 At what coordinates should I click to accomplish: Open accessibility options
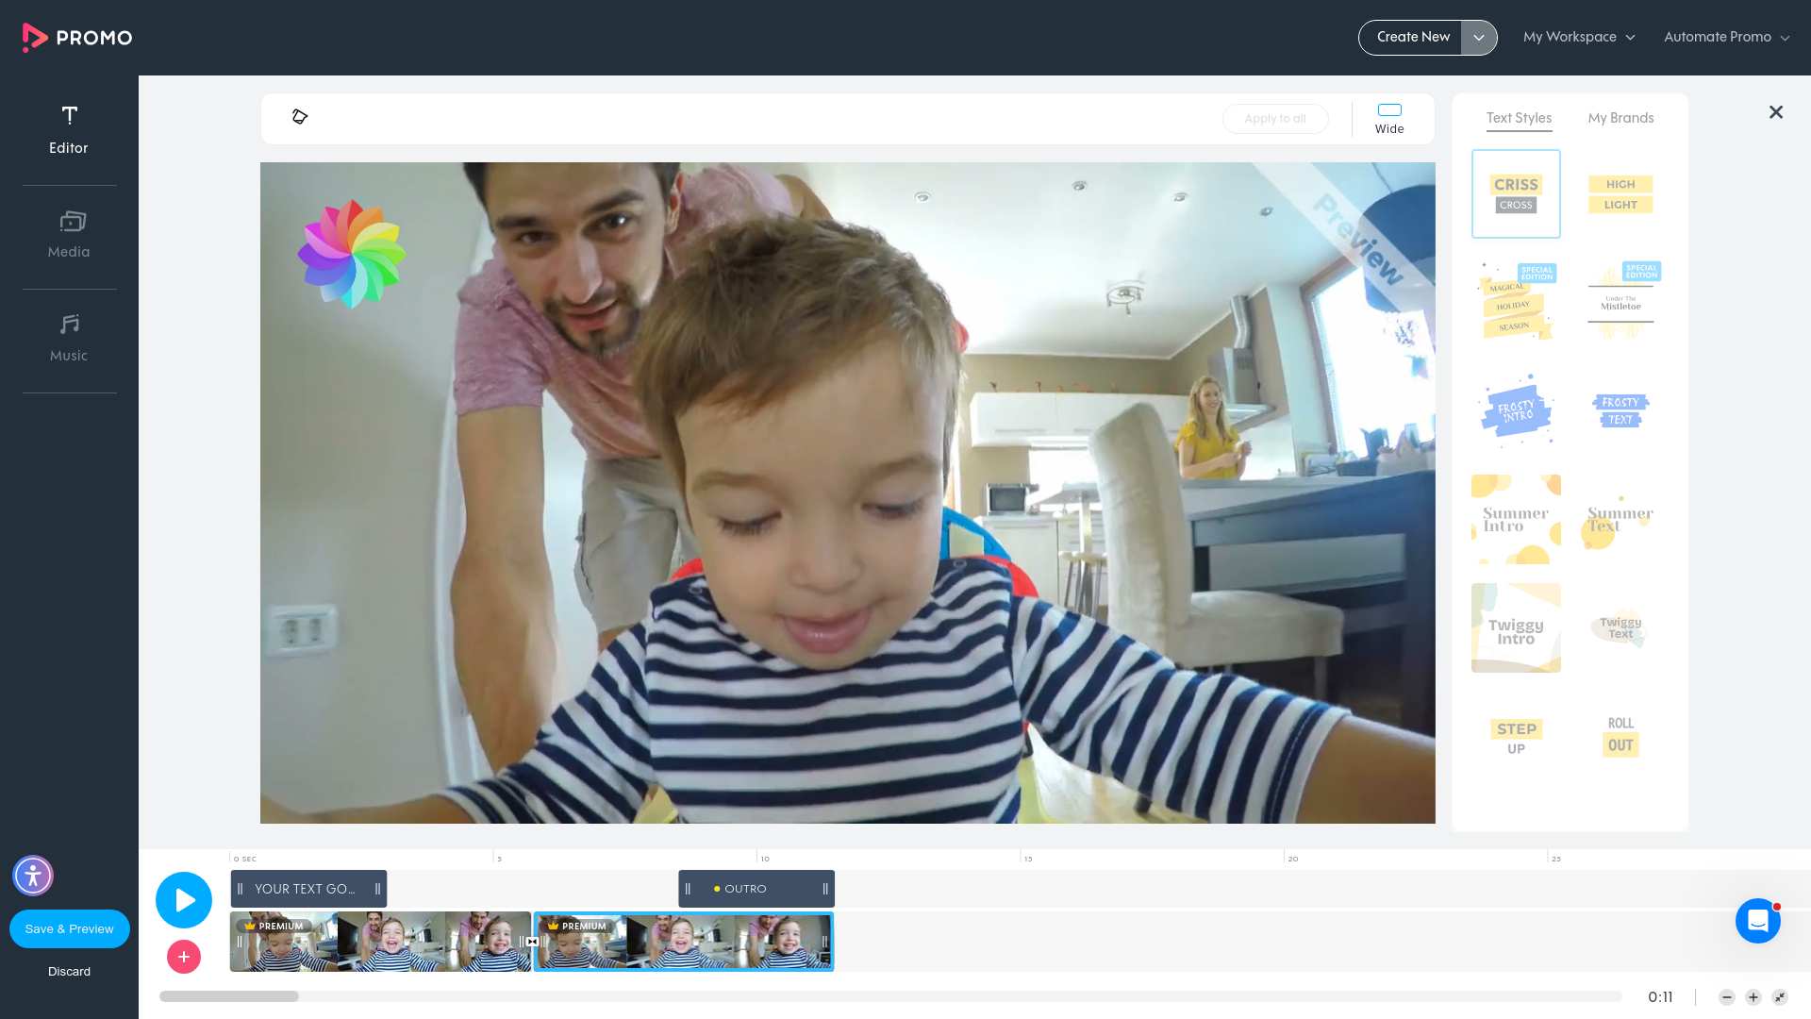(33, 876)
